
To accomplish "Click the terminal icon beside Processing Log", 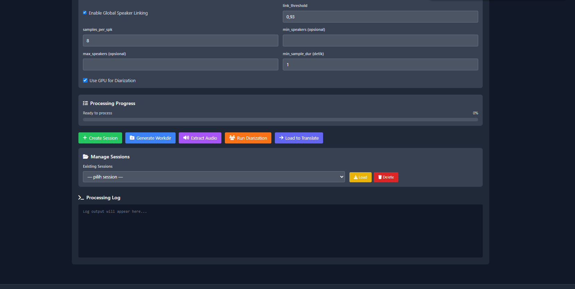I will tap(81, 198).
